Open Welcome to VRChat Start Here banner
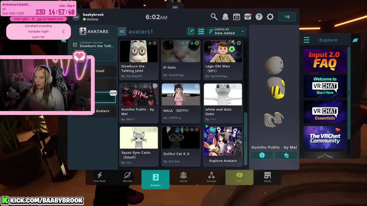The image size is (367, 206). pyautogui.click(x=325, y=86)
